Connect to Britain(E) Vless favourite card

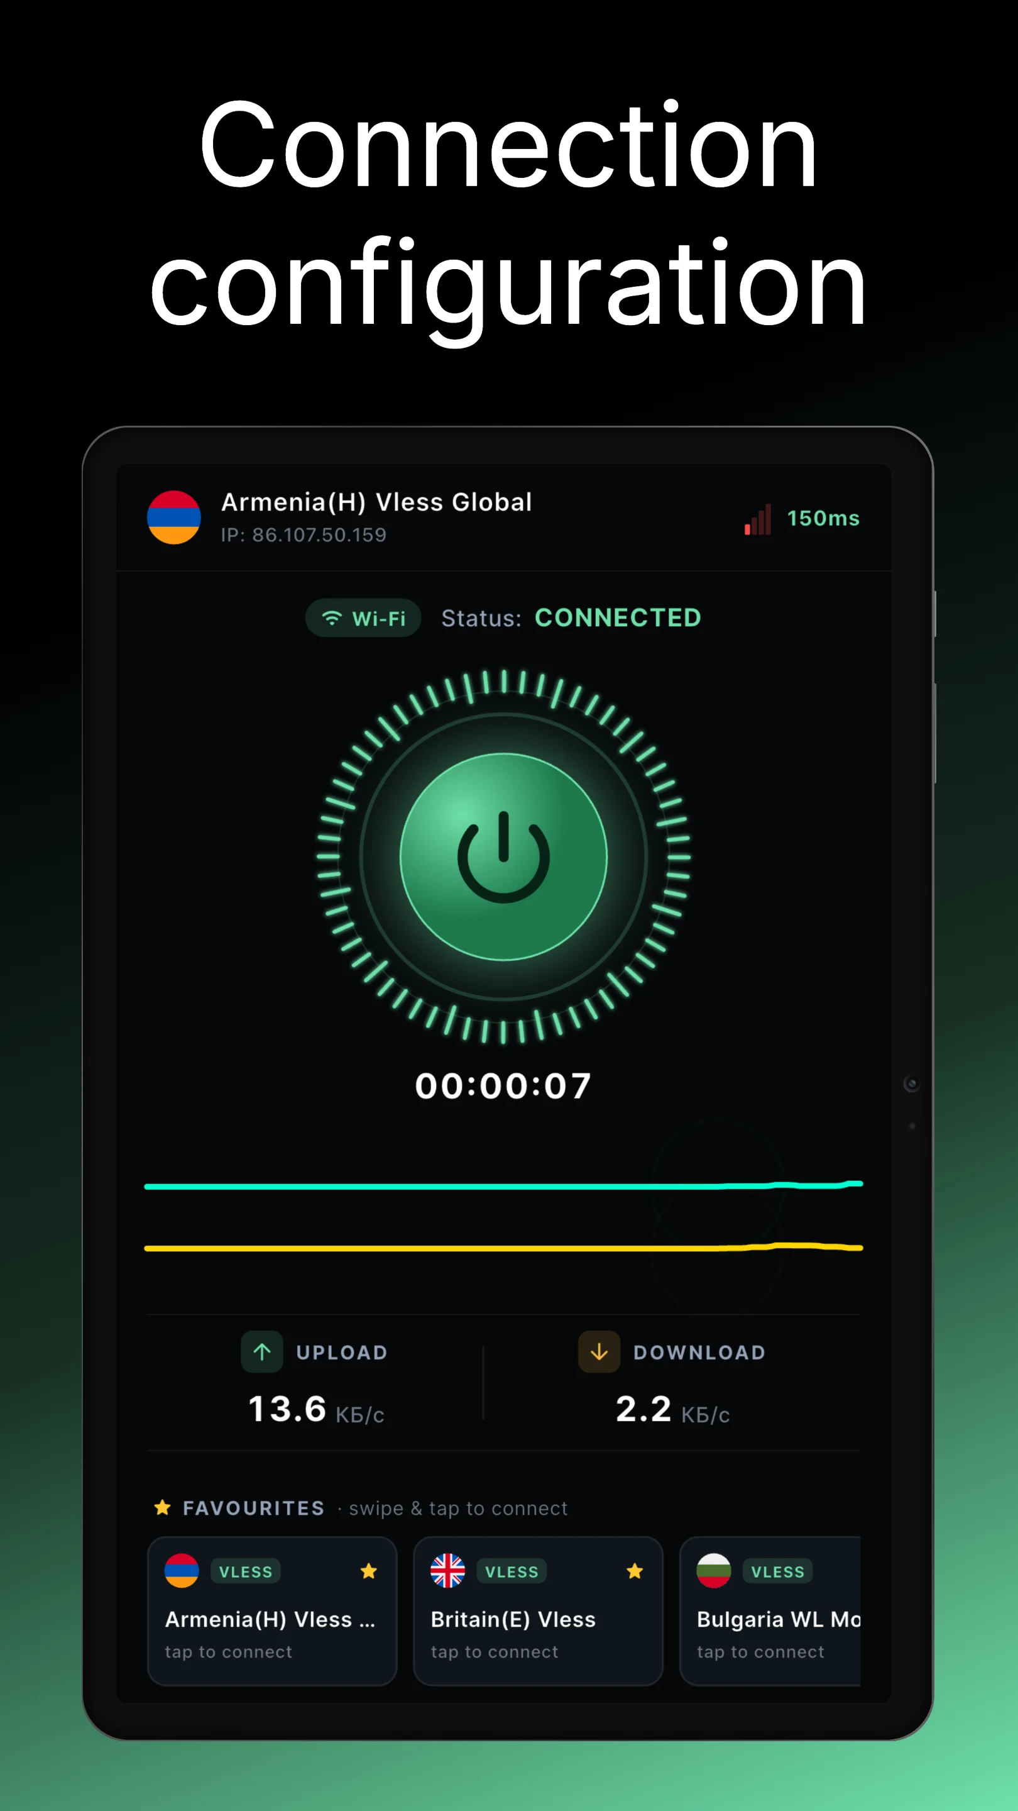(538, 1610)
